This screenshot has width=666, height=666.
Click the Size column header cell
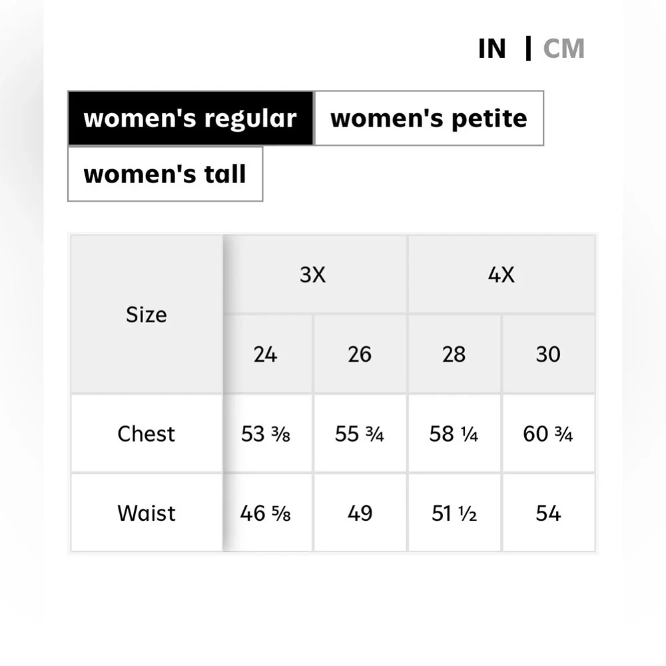tap(147, 314)
